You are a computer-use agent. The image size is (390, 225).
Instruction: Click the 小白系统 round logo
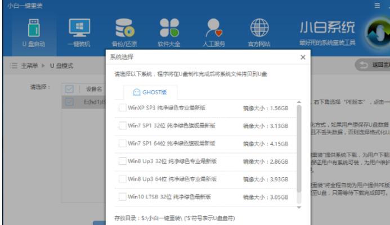378,33
